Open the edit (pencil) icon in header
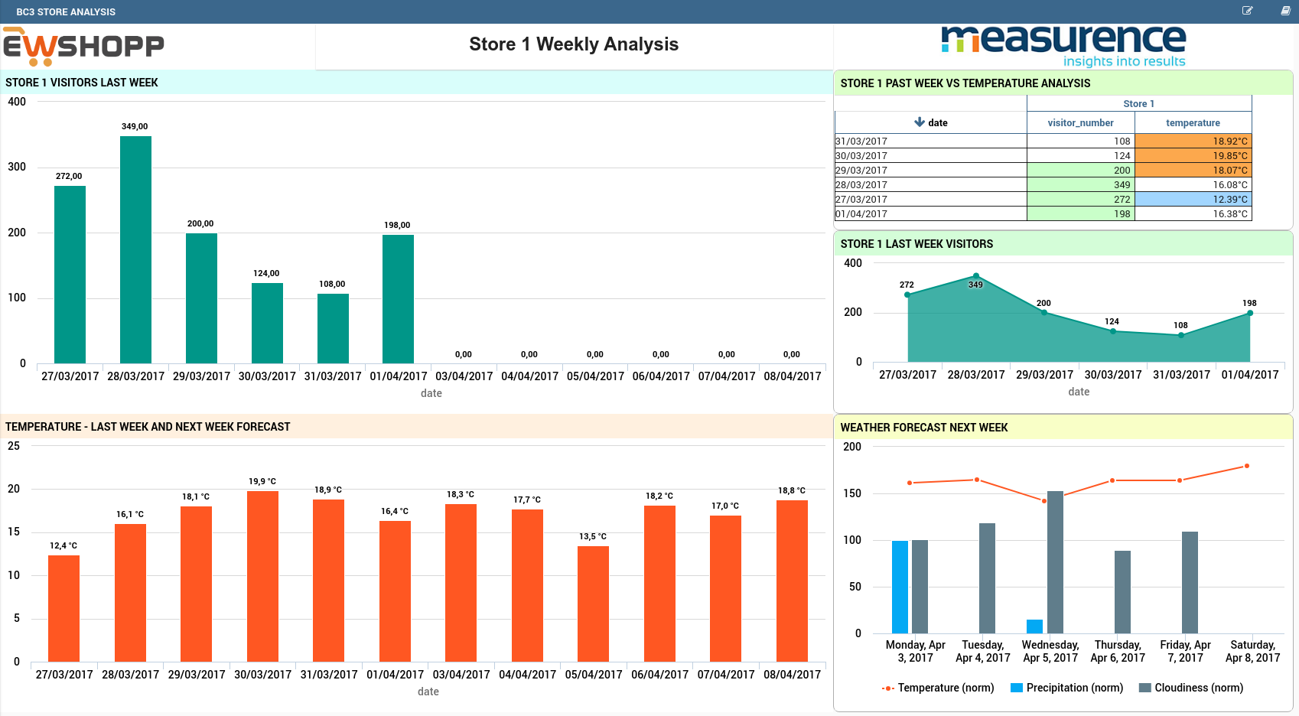 1247,11
